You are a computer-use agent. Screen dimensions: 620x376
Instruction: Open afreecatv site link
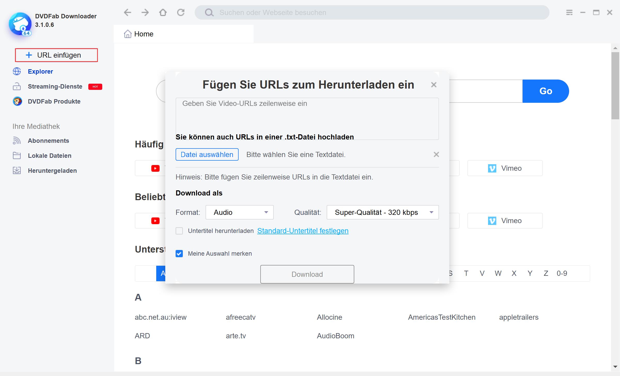(241, 317)
